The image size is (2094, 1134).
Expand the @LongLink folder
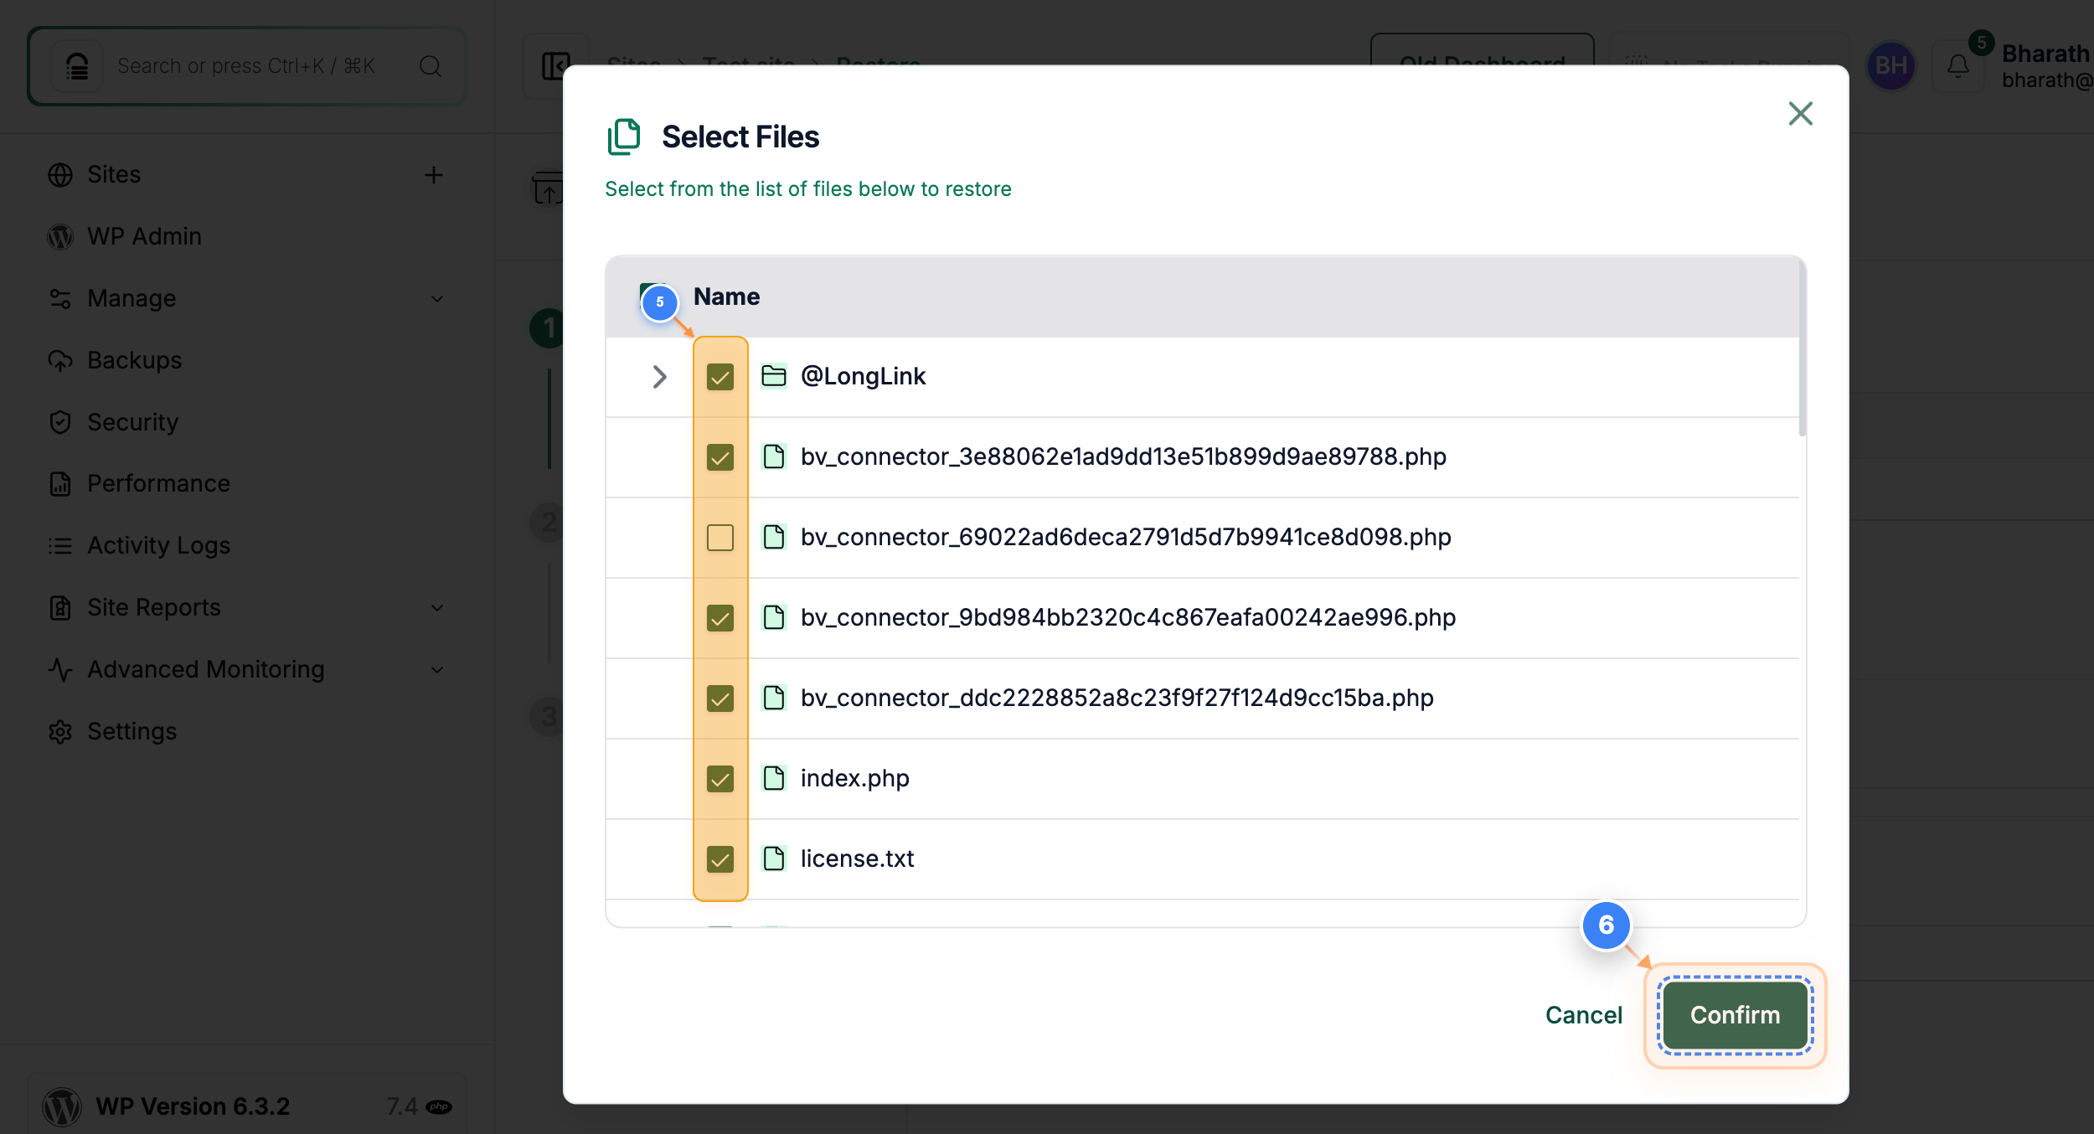[659, 377]
